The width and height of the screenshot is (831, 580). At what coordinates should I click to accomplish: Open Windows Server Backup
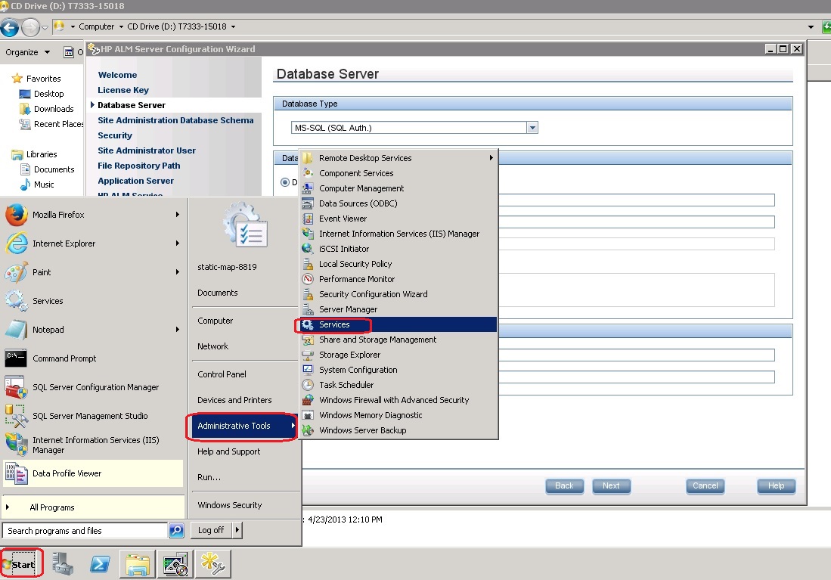[x=362, y=430]
